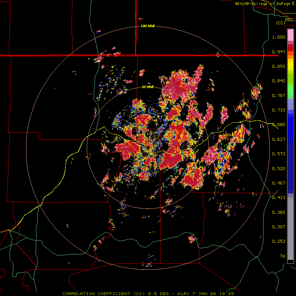Click the 100 NMI range ring label
This screenshot has height=296, width=296.
[148, 26]
